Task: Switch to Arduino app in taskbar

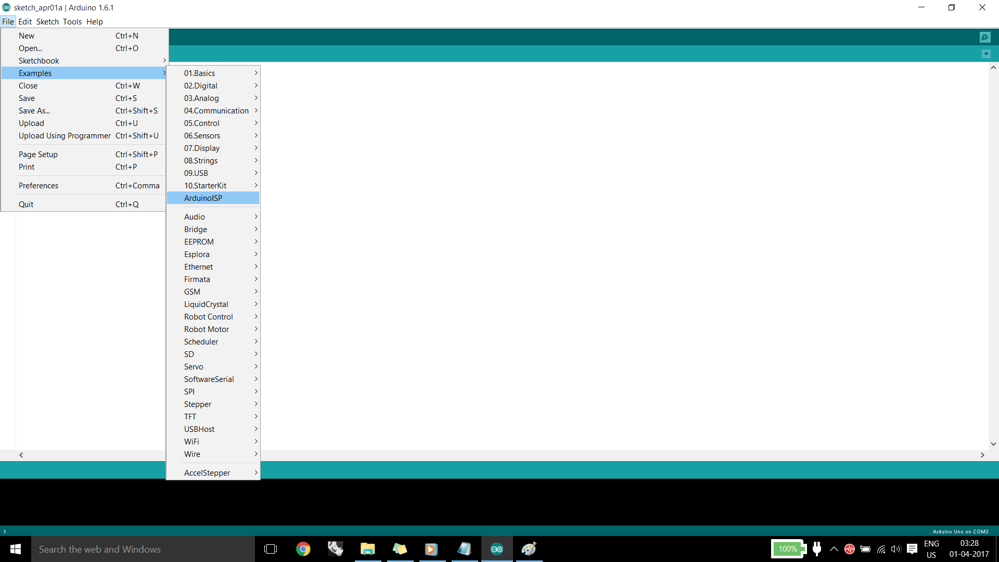Action: point(497,549)
